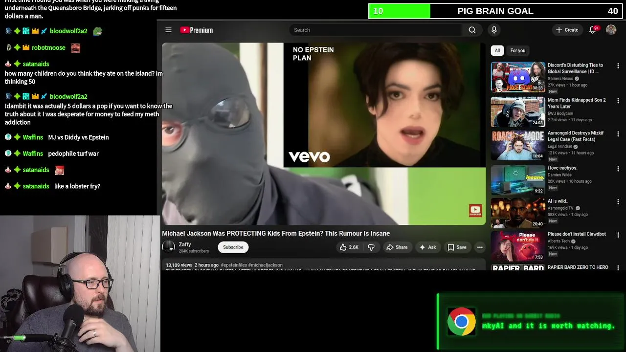Share the video
The height and width of the screenshot is (352, 626).
397,247
